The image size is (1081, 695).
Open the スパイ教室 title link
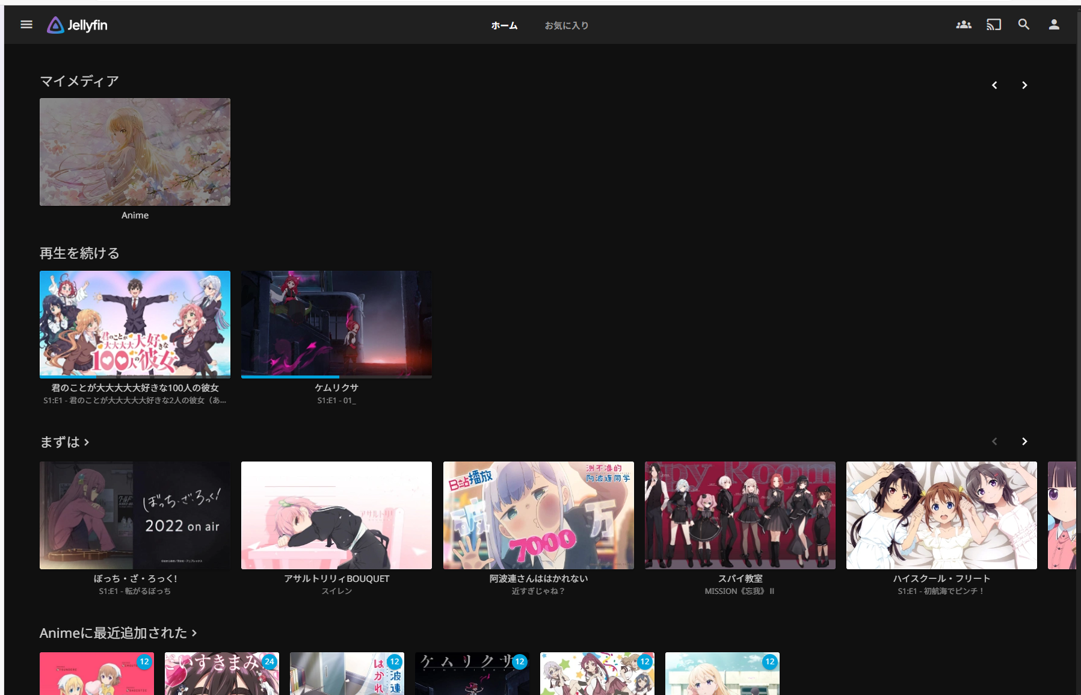tap(740, 578)
